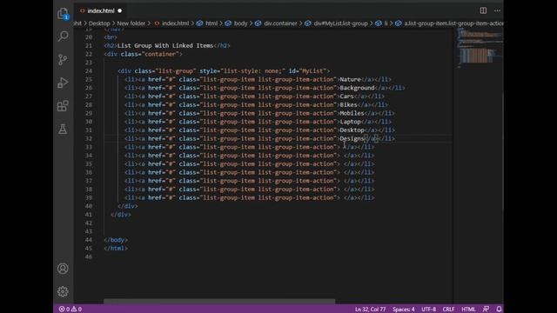Change language mode via HTML
The width and height of the screenshot is (557, 313).
tap(468, 310)
